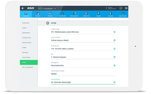Open the Rick Thurman patient dropdown
151x94 pixels.
point(47,8)
